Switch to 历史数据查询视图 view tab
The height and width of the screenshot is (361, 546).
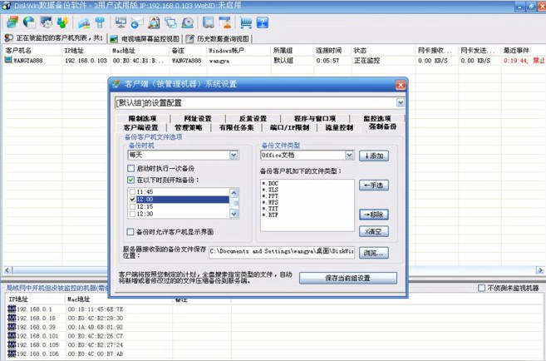218,38
